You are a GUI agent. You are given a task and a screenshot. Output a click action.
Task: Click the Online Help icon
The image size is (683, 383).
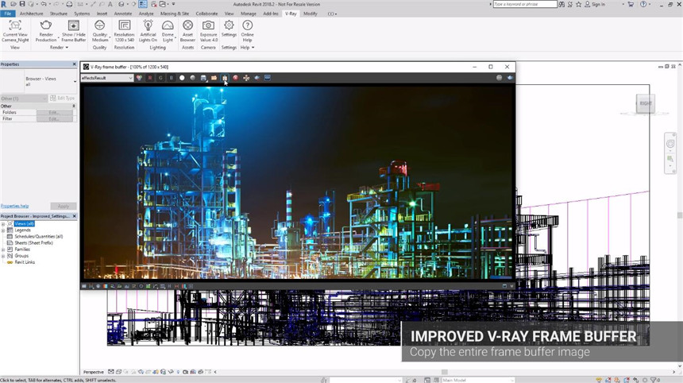[x=248, y=28]
